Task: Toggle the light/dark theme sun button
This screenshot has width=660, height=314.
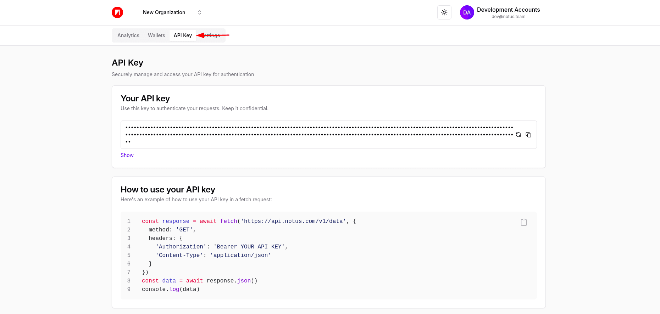Action: coord(444,12)
